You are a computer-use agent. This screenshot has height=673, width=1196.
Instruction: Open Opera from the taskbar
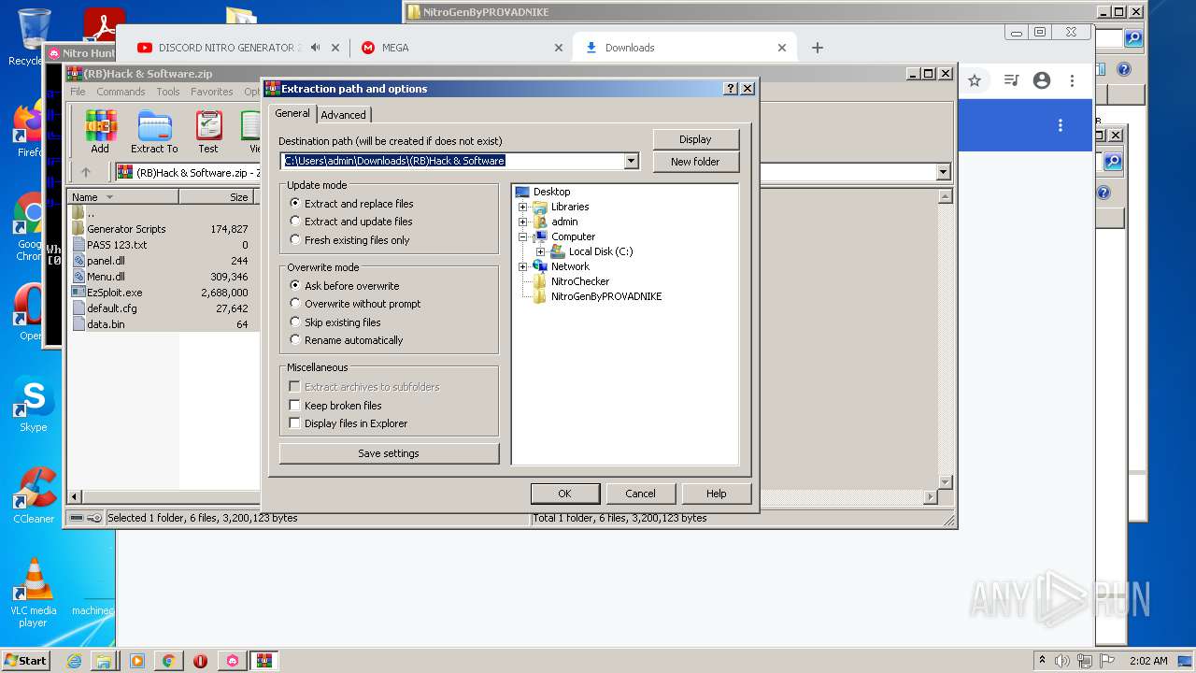200,661
